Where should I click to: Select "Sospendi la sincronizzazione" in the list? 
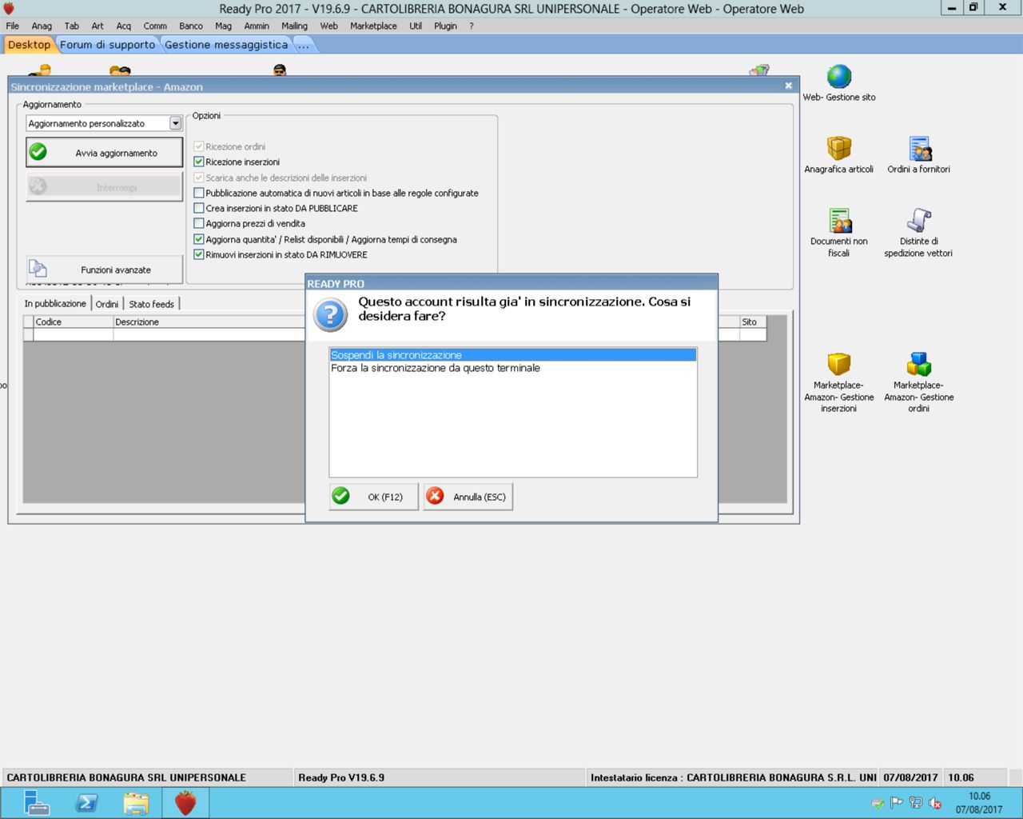pyautogui.click(x=513, y=355)
